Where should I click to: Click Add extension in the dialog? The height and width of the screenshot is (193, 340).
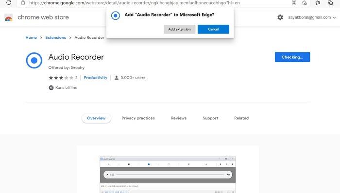click(180, 29)
